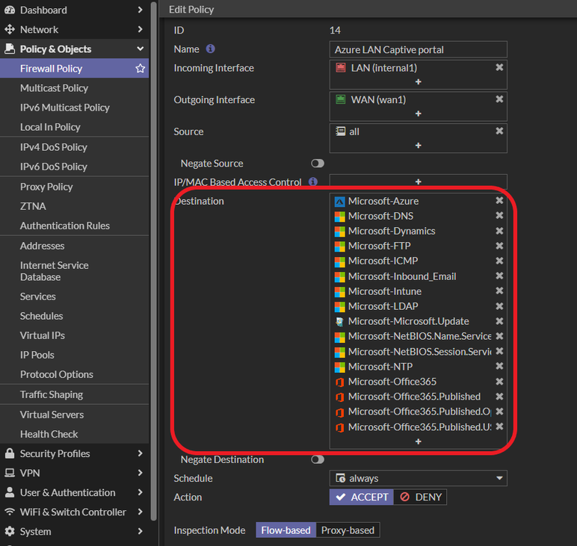This screenshot has height=546, width=577.
Task: Click the Microsoft-Microsoft.Update icon
Action: point(339,322)
